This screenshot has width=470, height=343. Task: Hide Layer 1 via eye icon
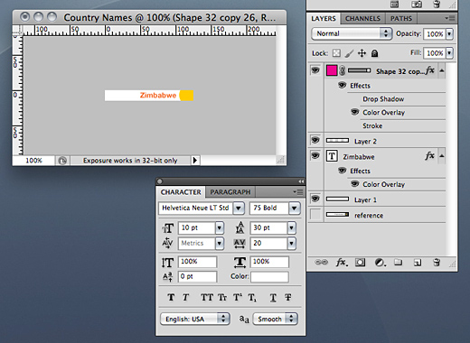pos(315,199)
